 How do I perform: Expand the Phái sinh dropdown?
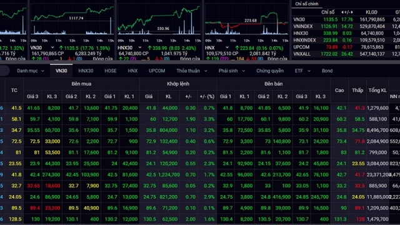(x=243, y=71)
